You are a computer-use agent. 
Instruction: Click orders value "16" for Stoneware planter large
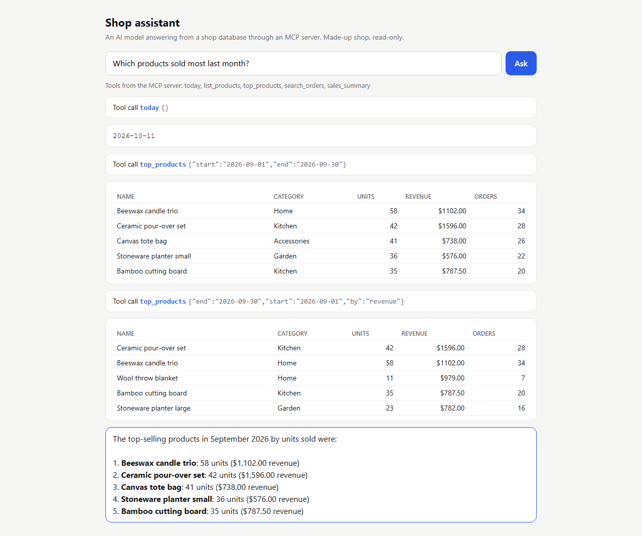pyautogui.click(x=522, y=408)
